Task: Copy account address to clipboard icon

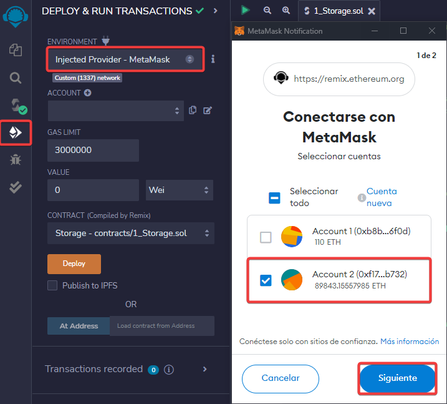Action: [x=193, y=111]
